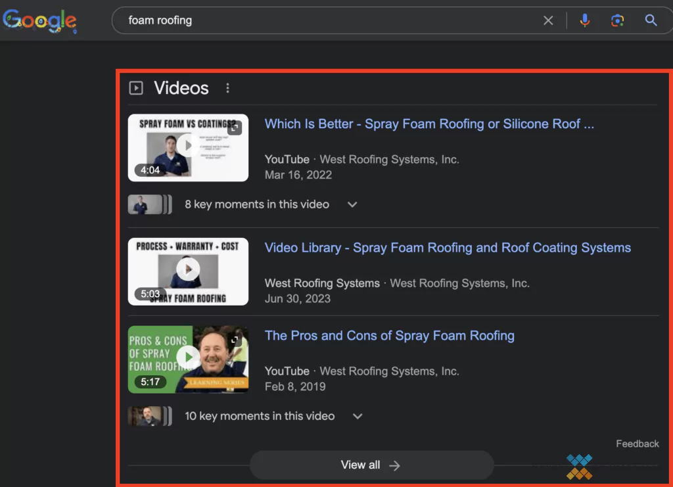Open the Videos section more options menu
The height and width of the screenshot is (487, 673).
click(227, 88)
